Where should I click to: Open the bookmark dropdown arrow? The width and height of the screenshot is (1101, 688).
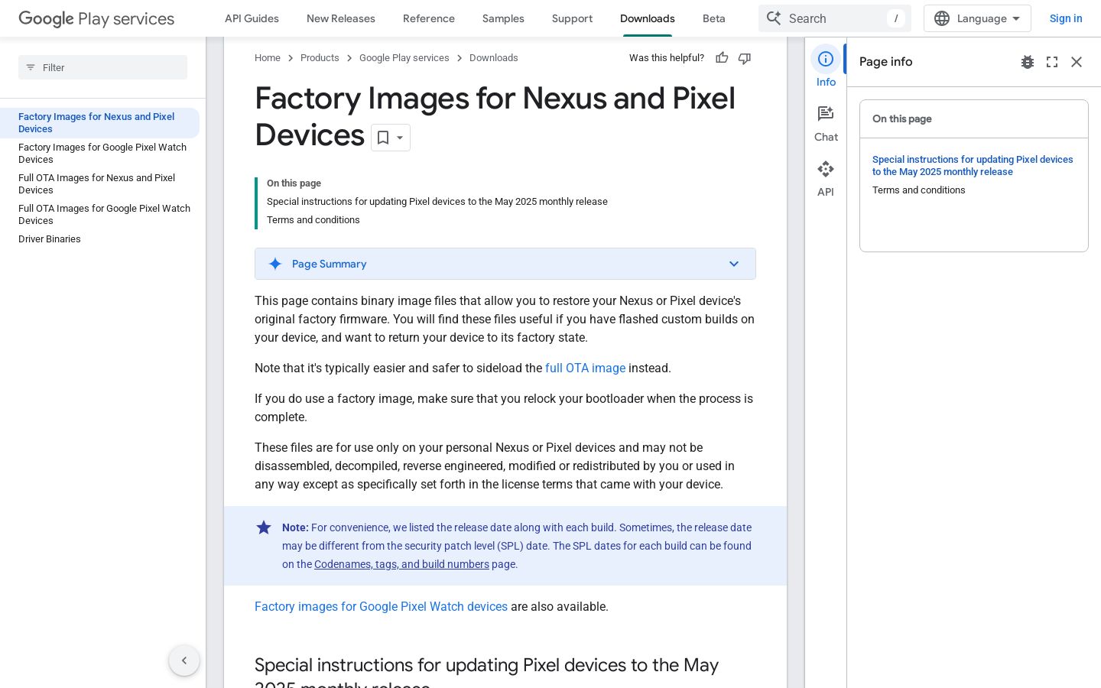click(x=400, y=138)
